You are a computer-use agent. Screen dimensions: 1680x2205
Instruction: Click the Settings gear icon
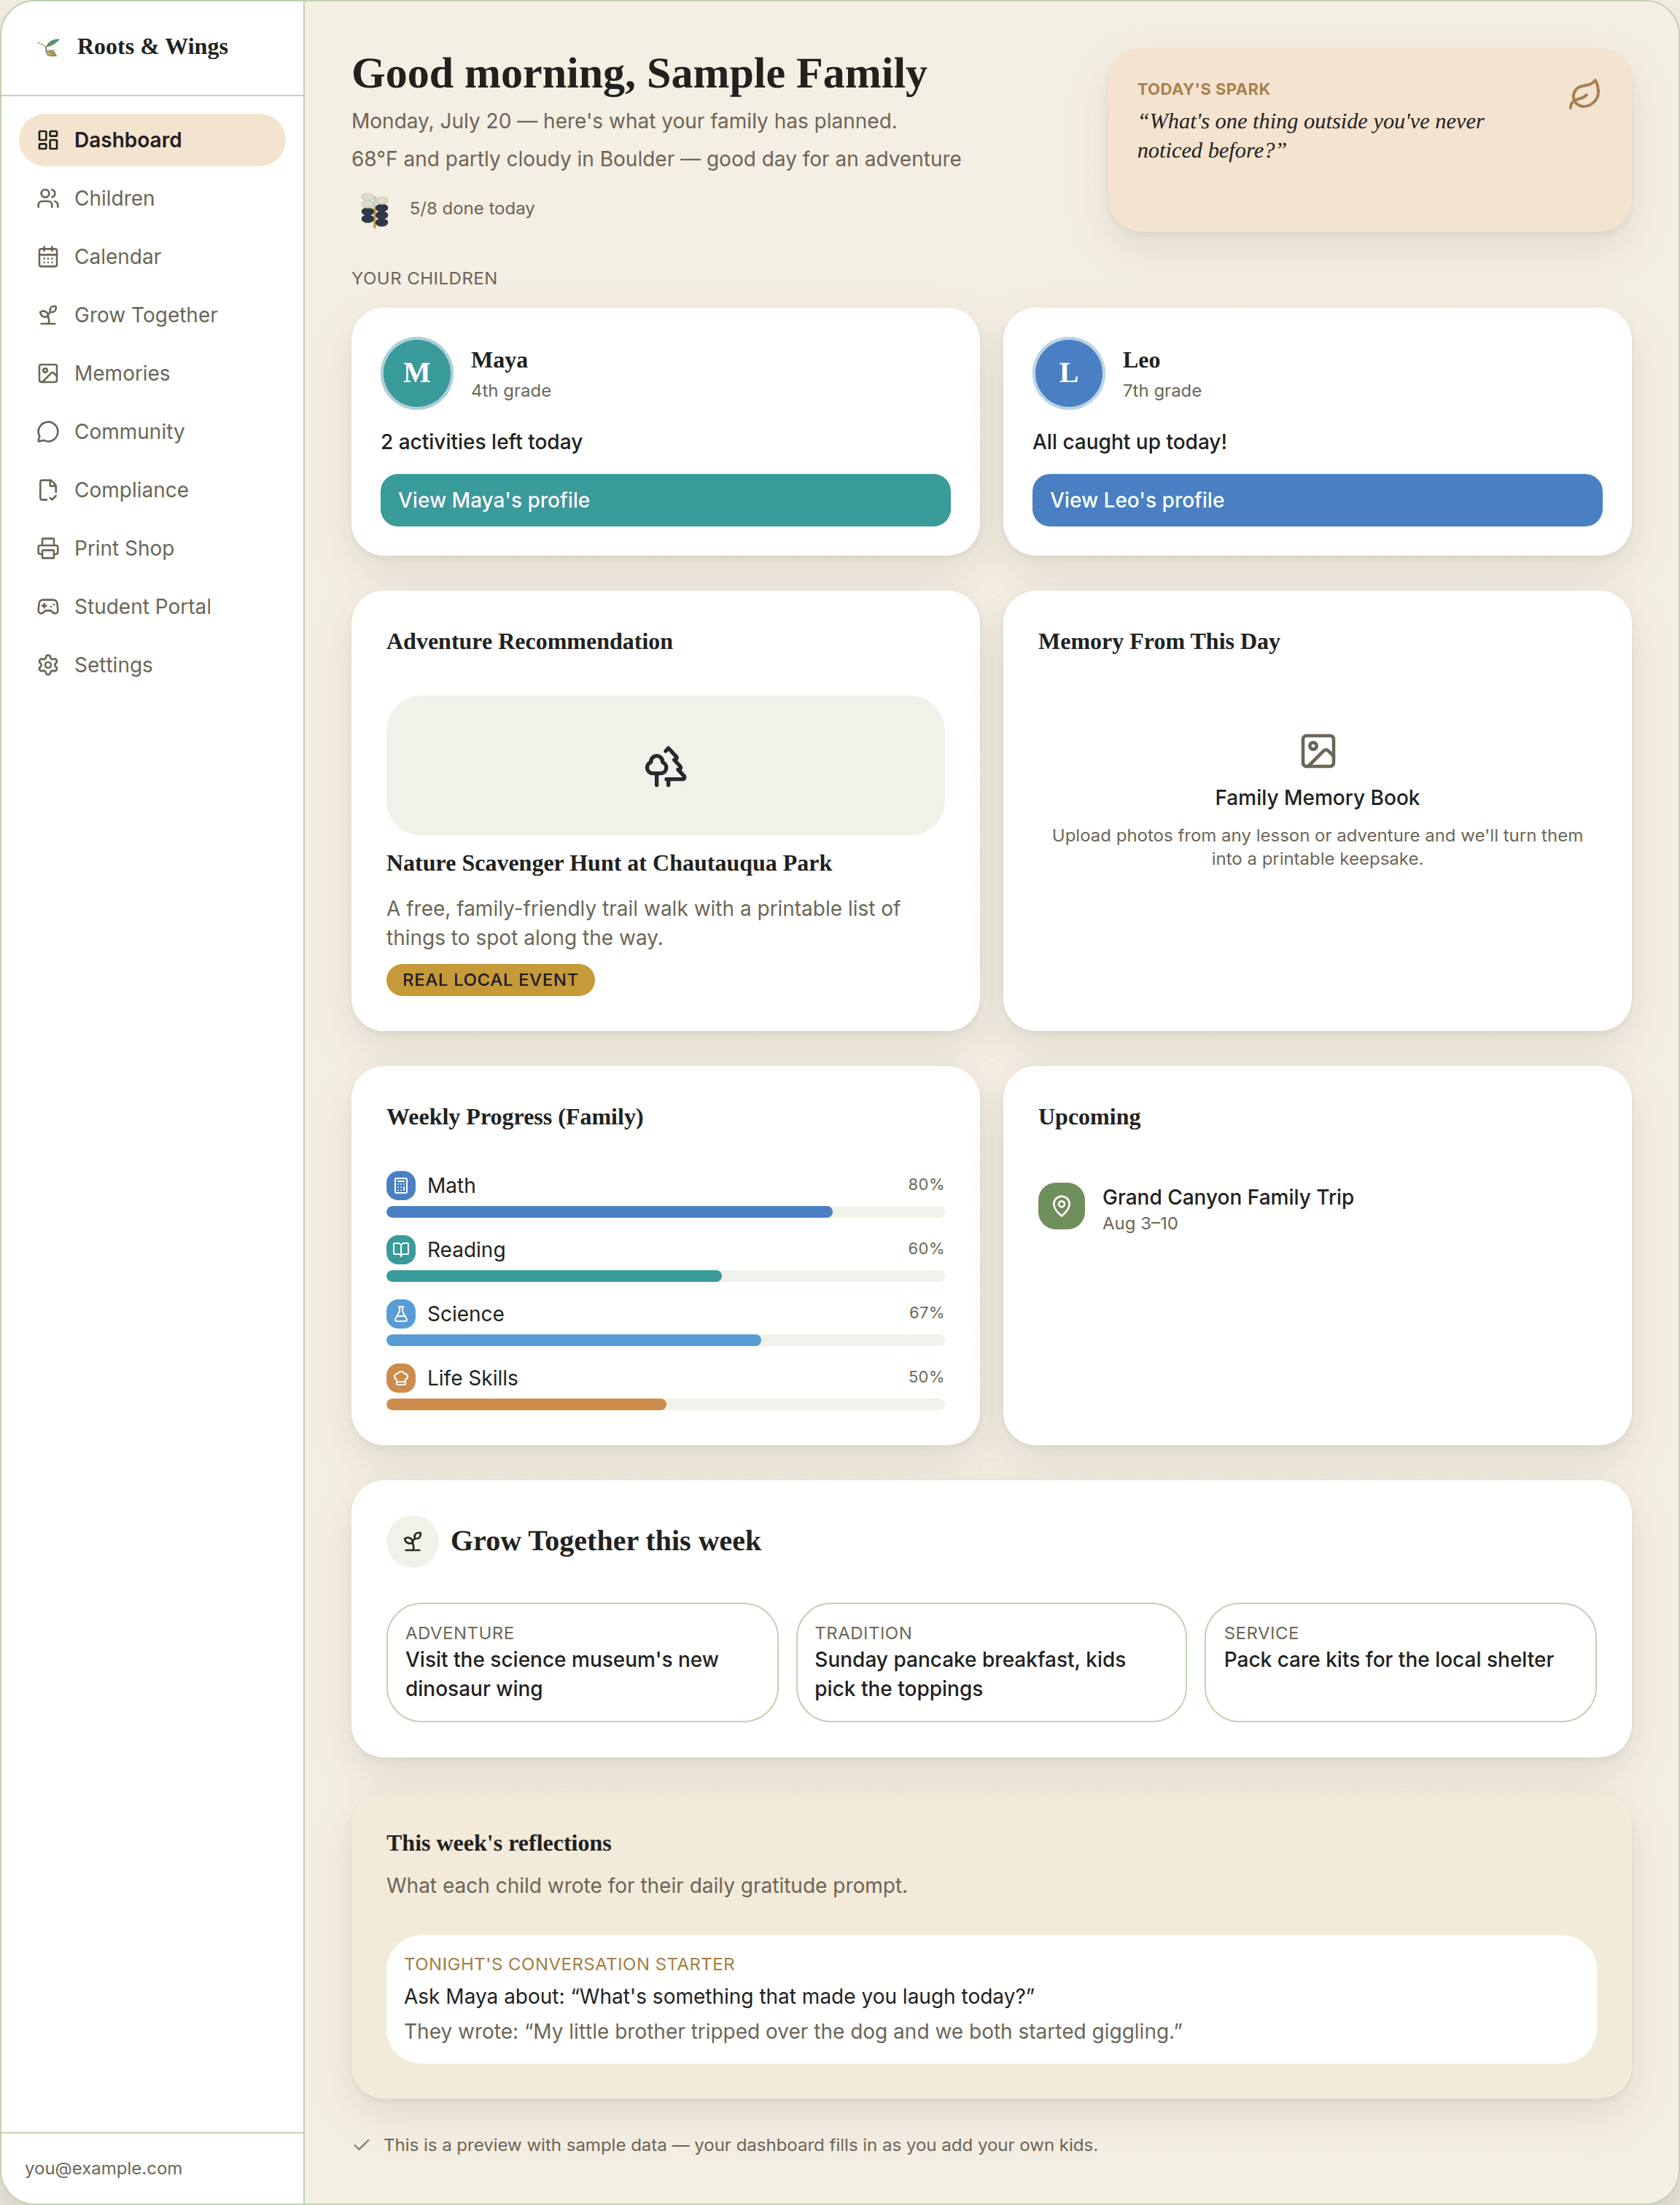tap(48, 665)
